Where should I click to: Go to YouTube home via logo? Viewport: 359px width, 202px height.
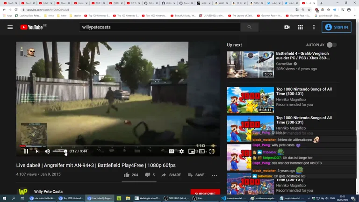(x=32, y=27)
